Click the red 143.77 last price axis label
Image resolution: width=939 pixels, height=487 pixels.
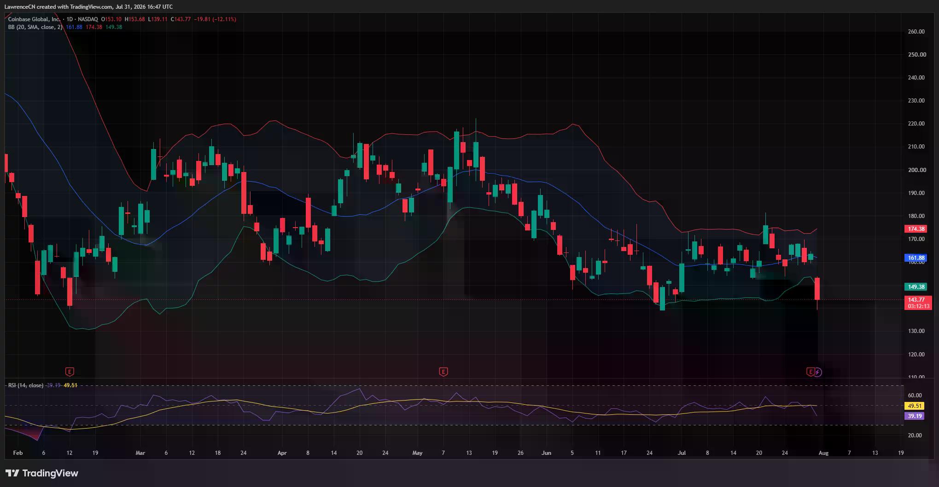(x=916, y=299)
